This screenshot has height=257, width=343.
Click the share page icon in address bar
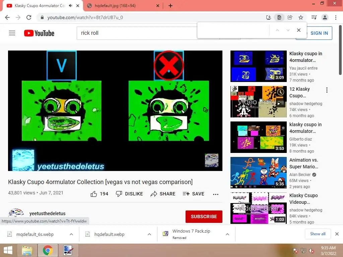pyautogui.click(x=290, y=17)
